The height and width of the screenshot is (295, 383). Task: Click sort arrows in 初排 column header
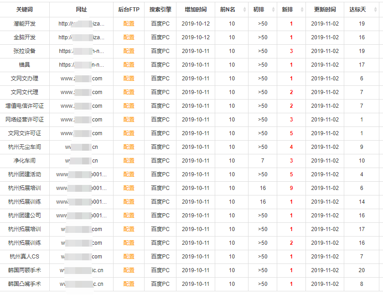tap(273, 10)
